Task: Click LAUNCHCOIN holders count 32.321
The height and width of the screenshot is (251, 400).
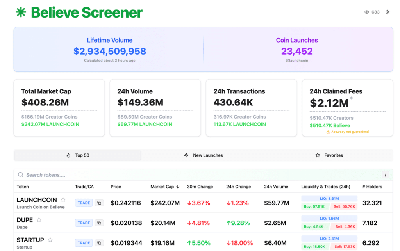Action: [372, 203]
